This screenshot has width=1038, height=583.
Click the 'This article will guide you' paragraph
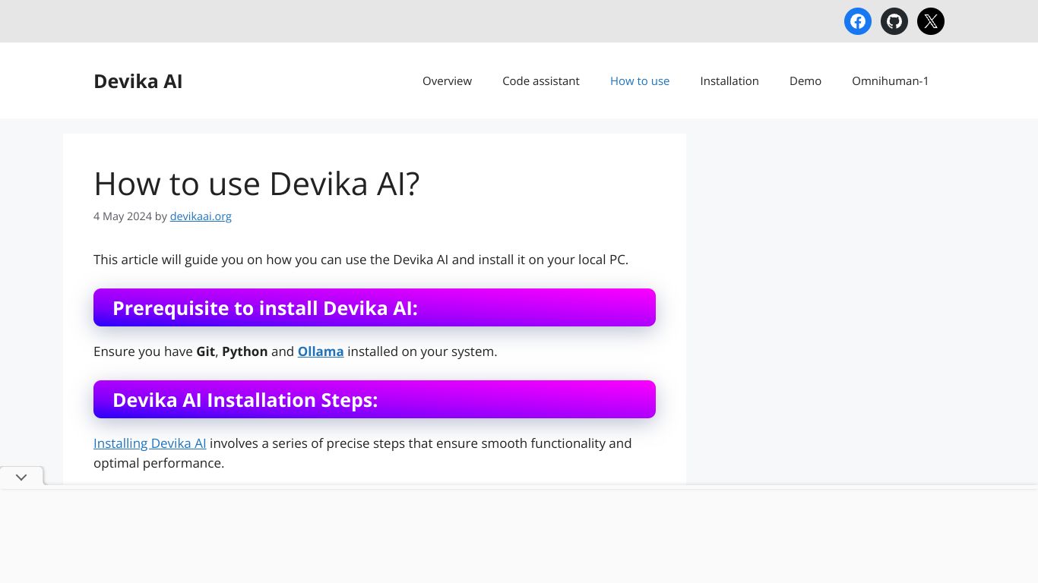click(x=361, y=260)
